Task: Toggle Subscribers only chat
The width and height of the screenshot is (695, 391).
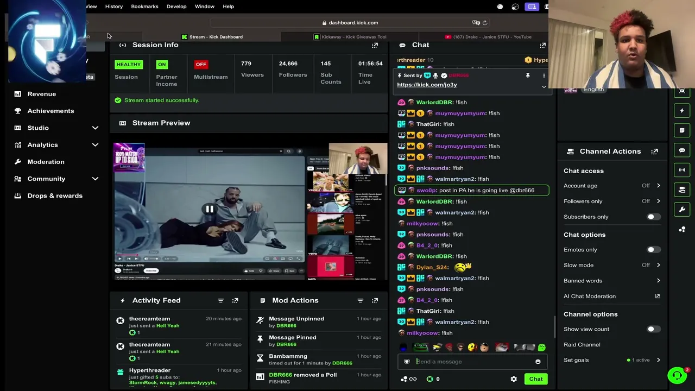Action: coord(653,217)
